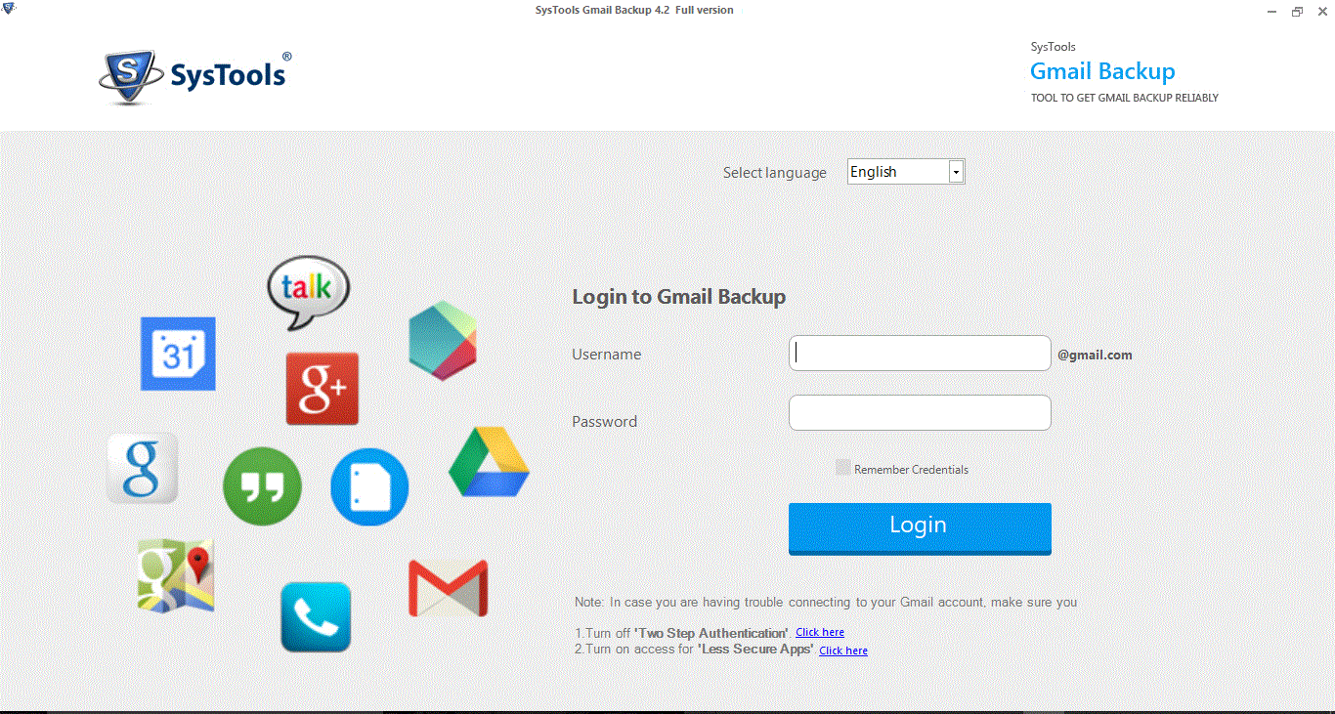The width and height of the screenshot is (1335, 714).
Task: Open the Two Step Authentication 'Click here' link
Action: click(x=819, y=632)
